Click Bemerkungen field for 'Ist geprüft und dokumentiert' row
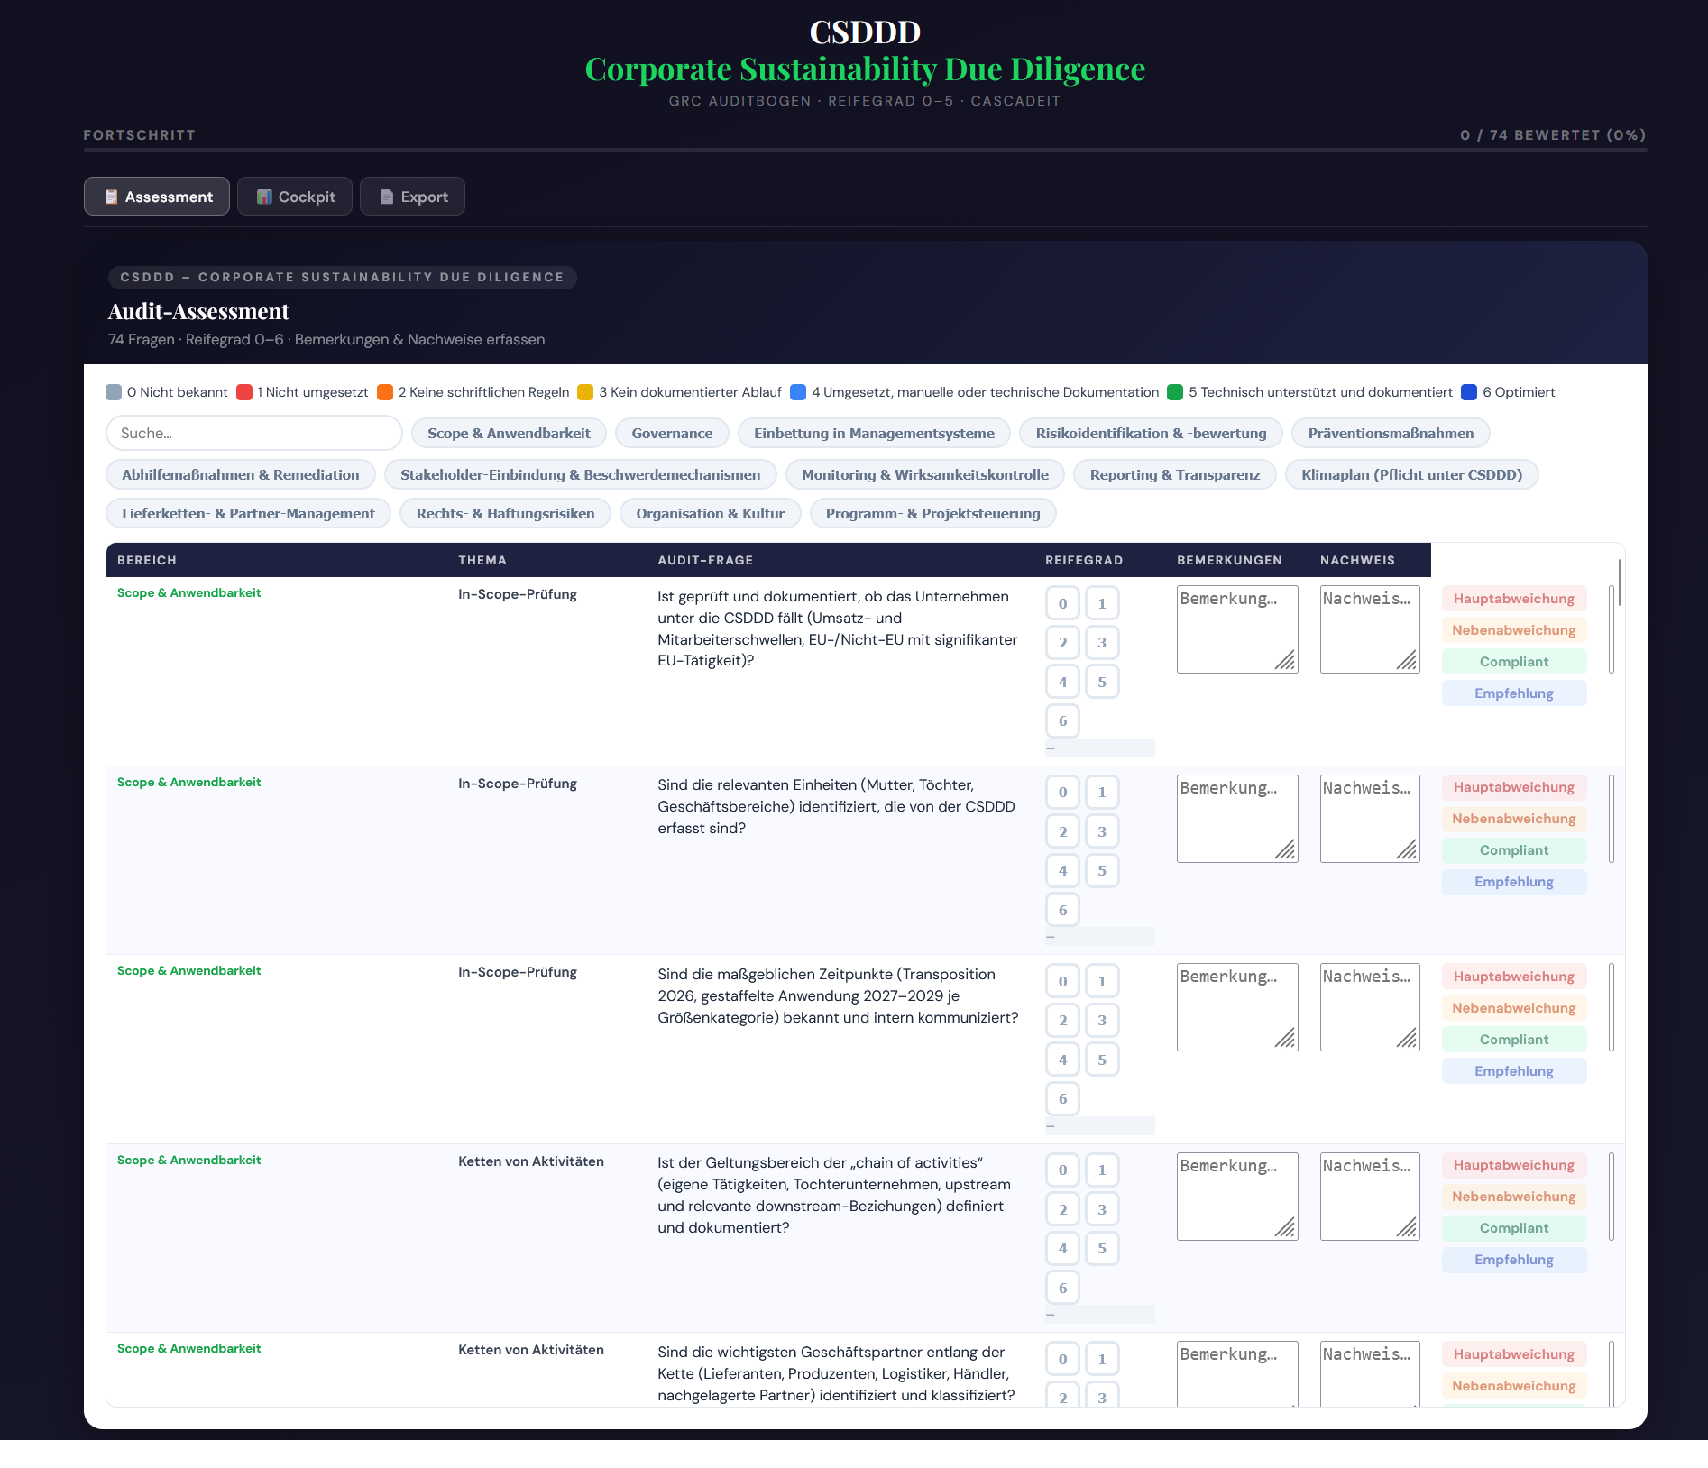Viewport: 1708px width, 1468px height. tap(1237, 629)
